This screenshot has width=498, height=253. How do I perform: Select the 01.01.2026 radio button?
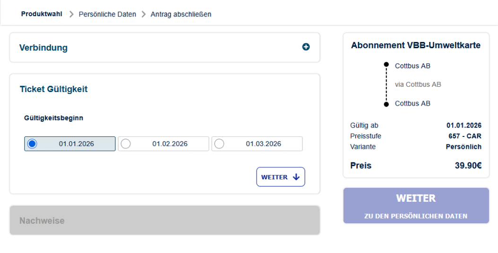[x=32, y=144]
